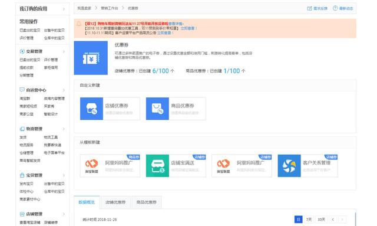Open 淘宝群 in 自运营中心
This screenshot has width=377, height=226.
coord(25,99)
